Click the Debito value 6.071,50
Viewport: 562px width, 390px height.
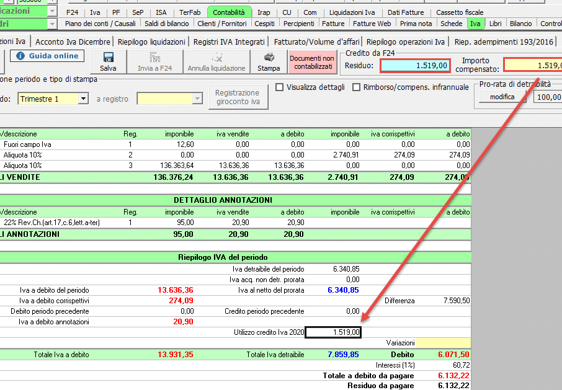pyautogui.click(x=453, y=355)
